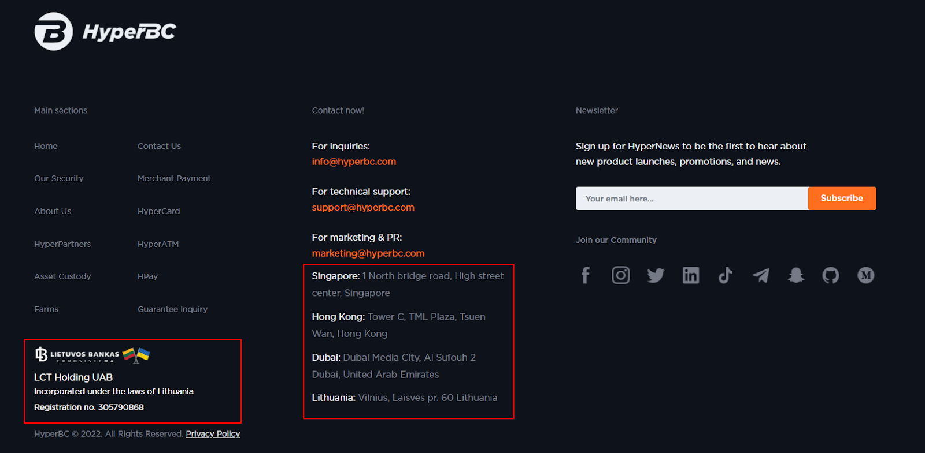Viewport: 925px width, 453px height.
Task: Open the HPay link
Action: (147, 276)
